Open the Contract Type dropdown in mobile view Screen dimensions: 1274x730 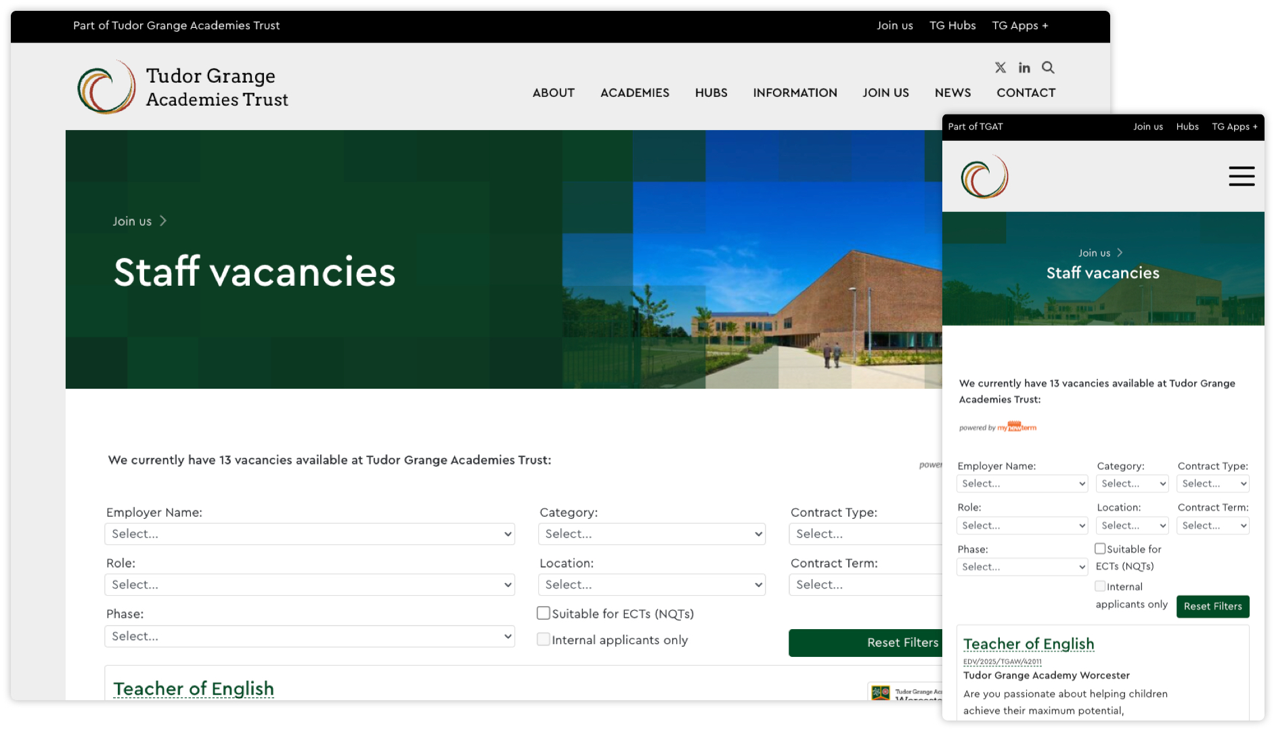click(x=1213, y=484)
